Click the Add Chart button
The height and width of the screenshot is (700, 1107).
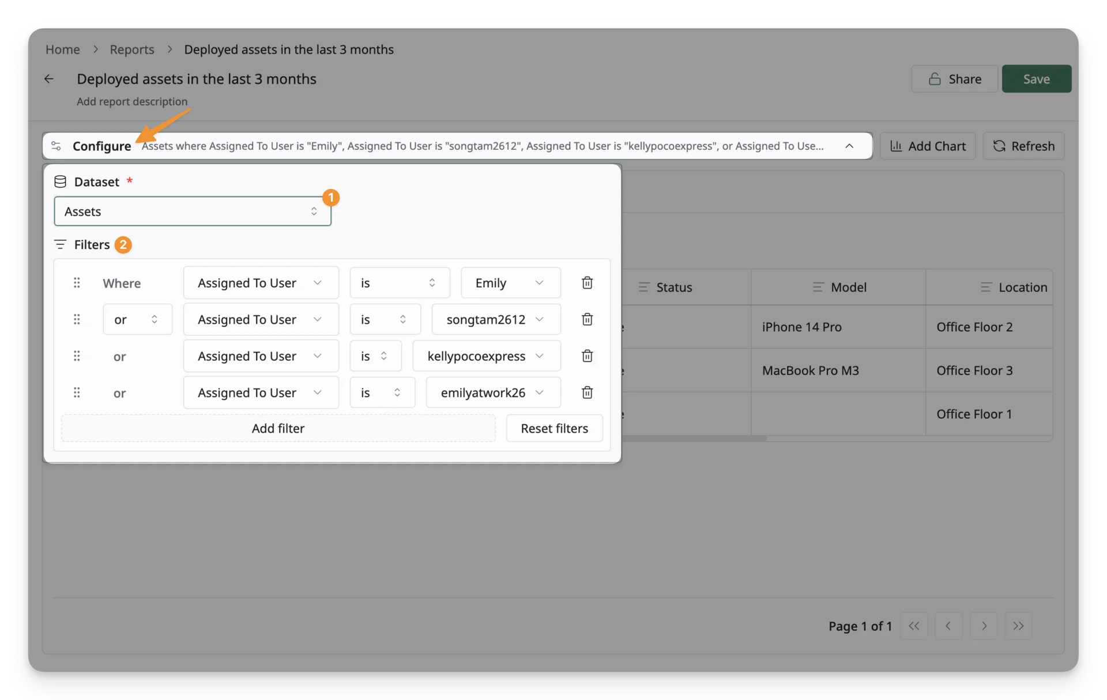point(927,146)
